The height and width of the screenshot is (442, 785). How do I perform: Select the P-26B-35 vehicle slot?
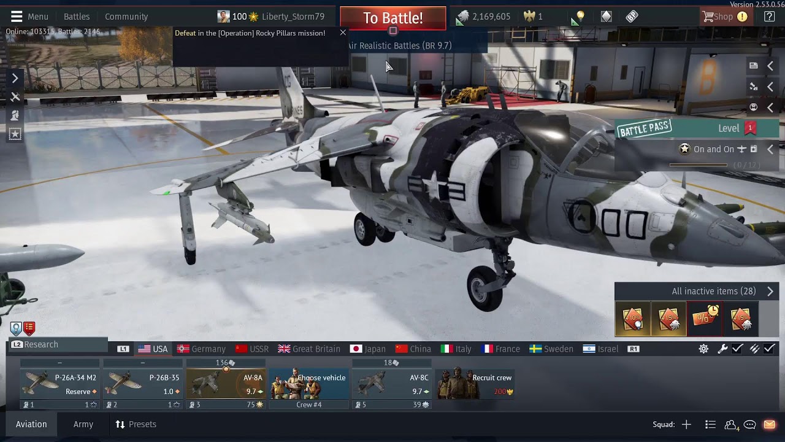[x=142, y=385]
